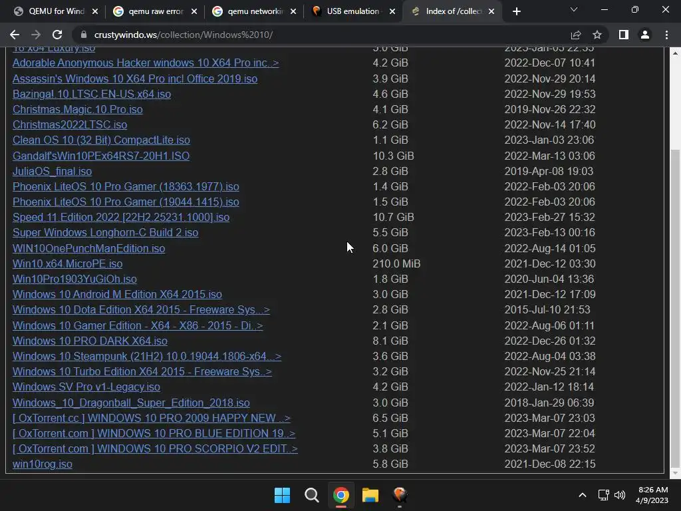Reload the current page
Screen dimensions: 681x511
click(x=57, y=35)
